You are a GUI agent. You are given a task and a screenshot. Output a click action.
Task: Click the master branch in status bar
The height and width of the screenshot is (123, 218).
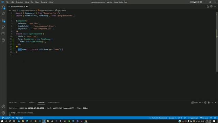click(x=6, y=118)
